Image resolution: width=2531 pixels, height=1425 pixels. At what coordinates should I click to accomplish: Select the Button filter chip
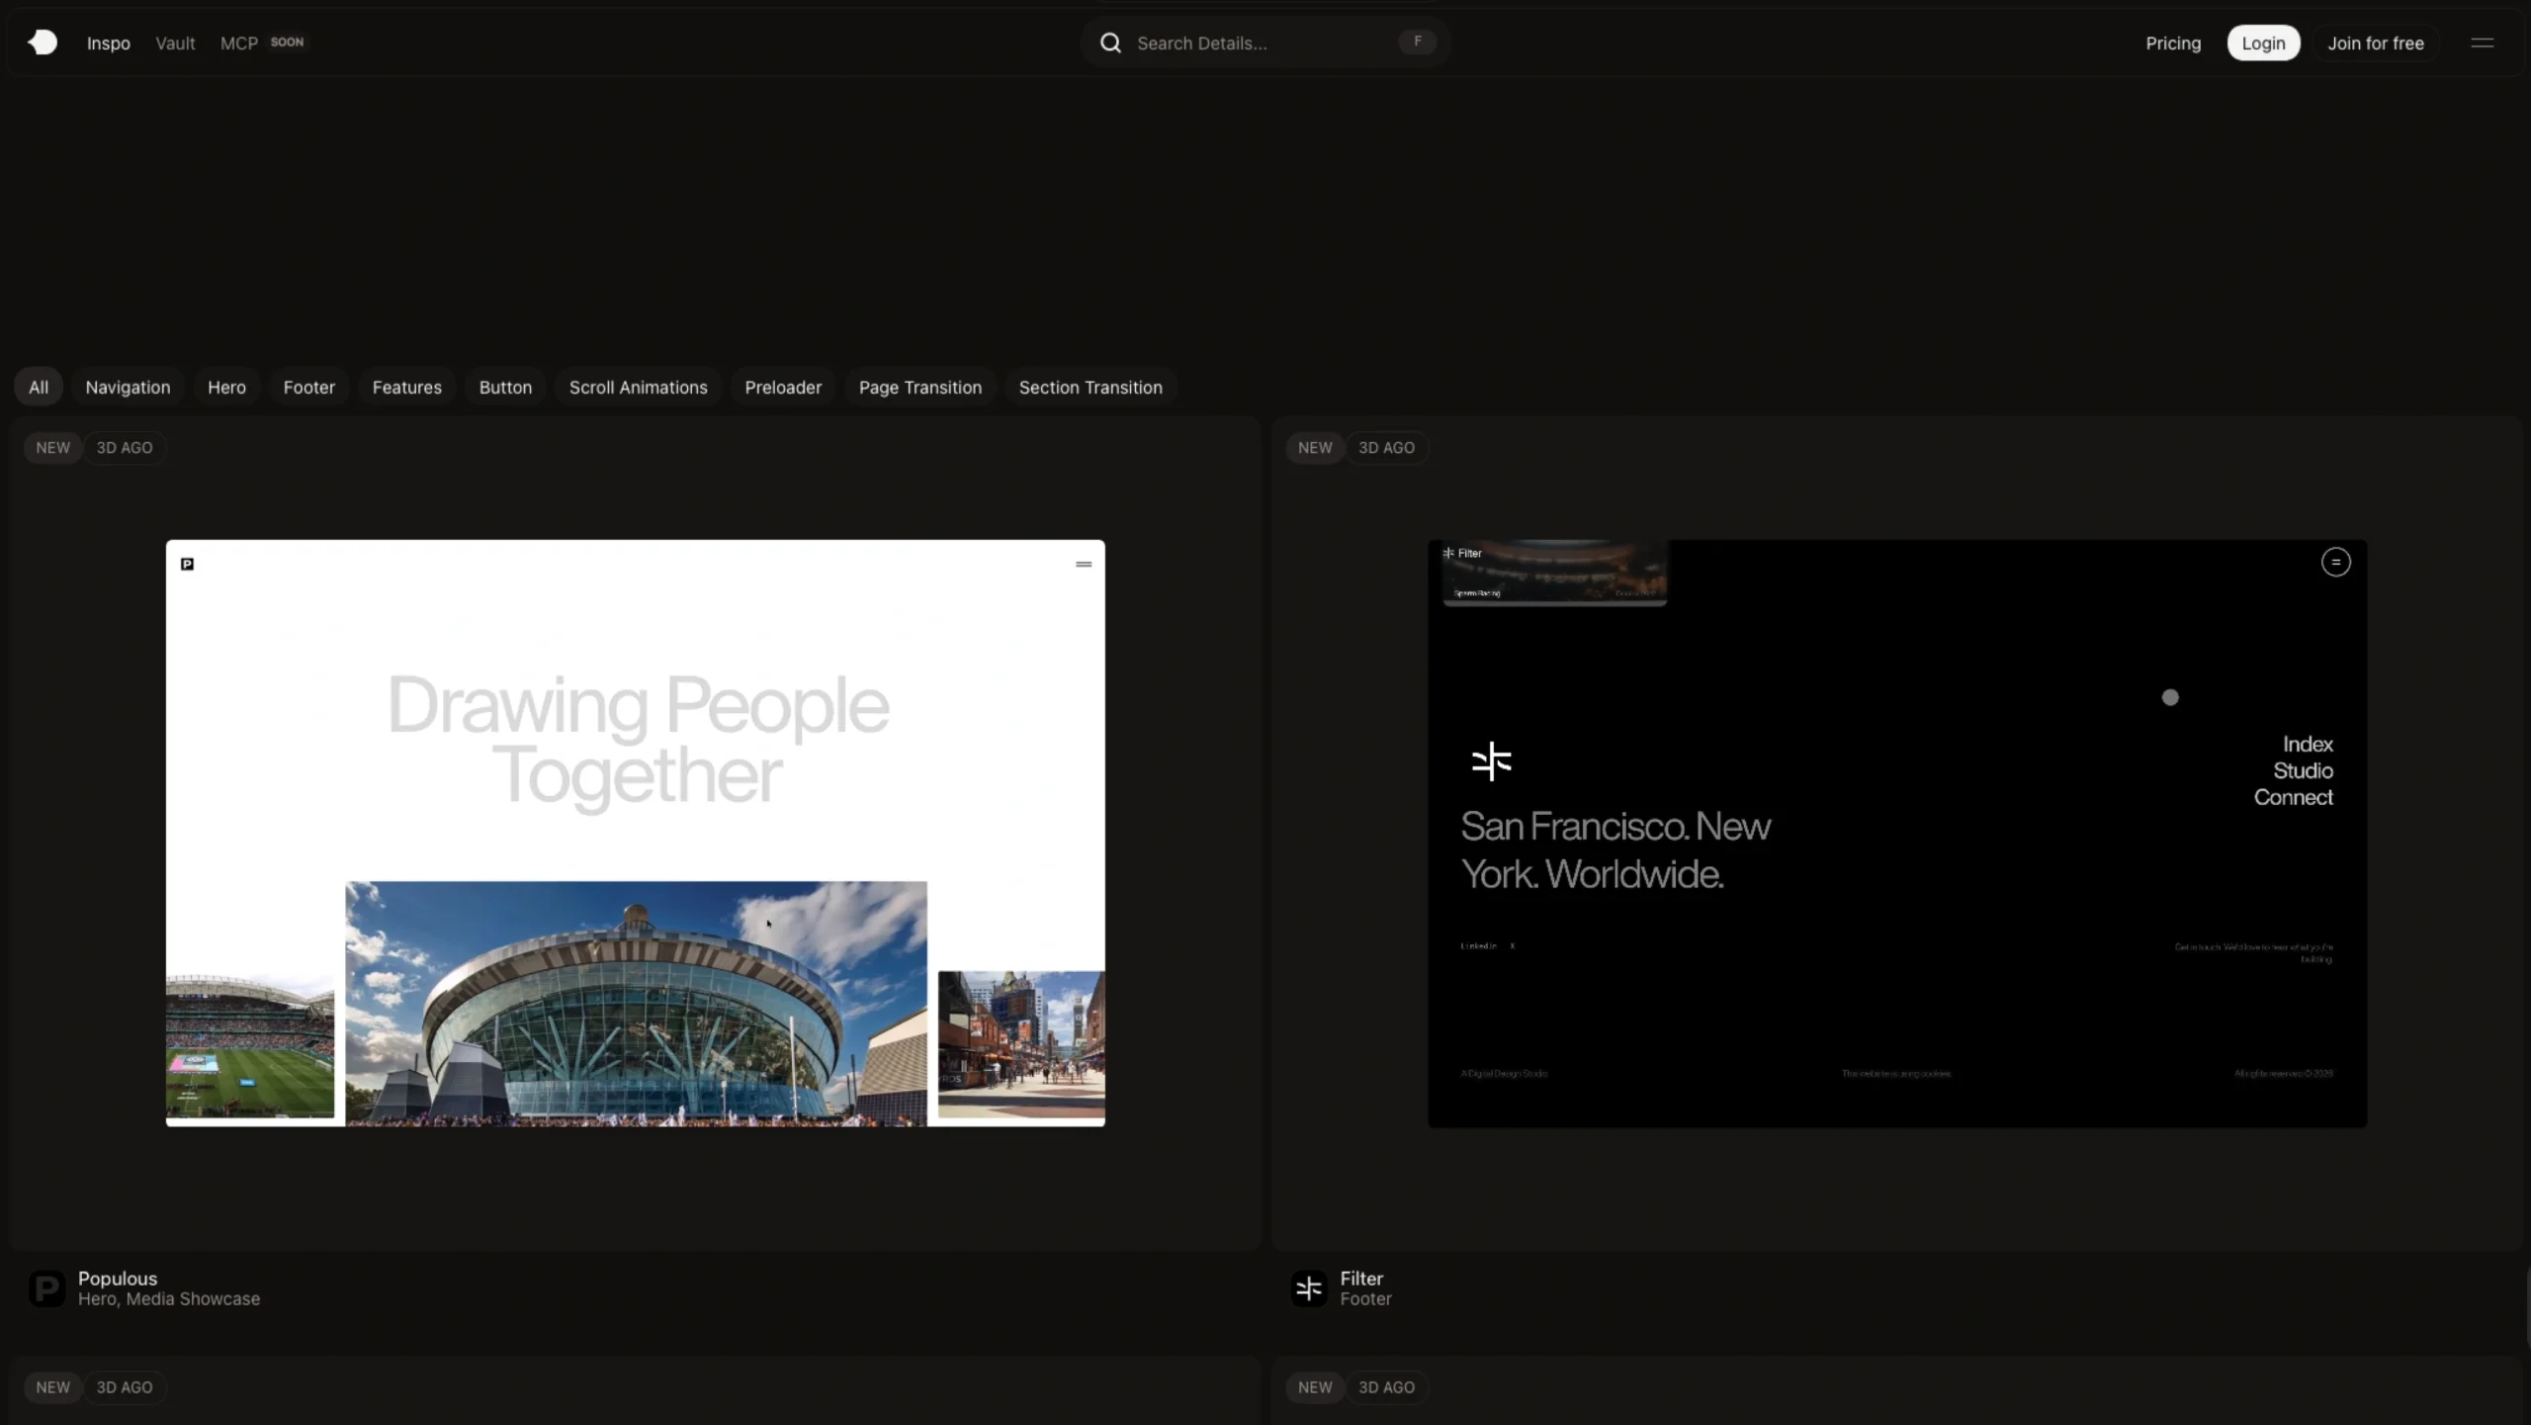click(x=505, y=388)
